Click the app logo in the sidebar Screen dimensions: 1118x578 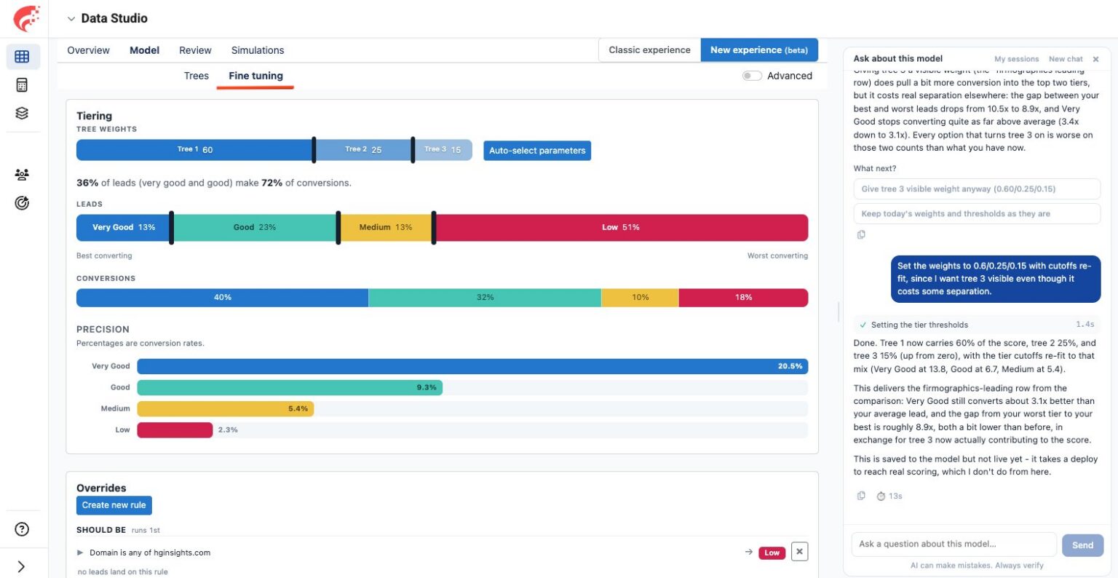pos(26,18)
